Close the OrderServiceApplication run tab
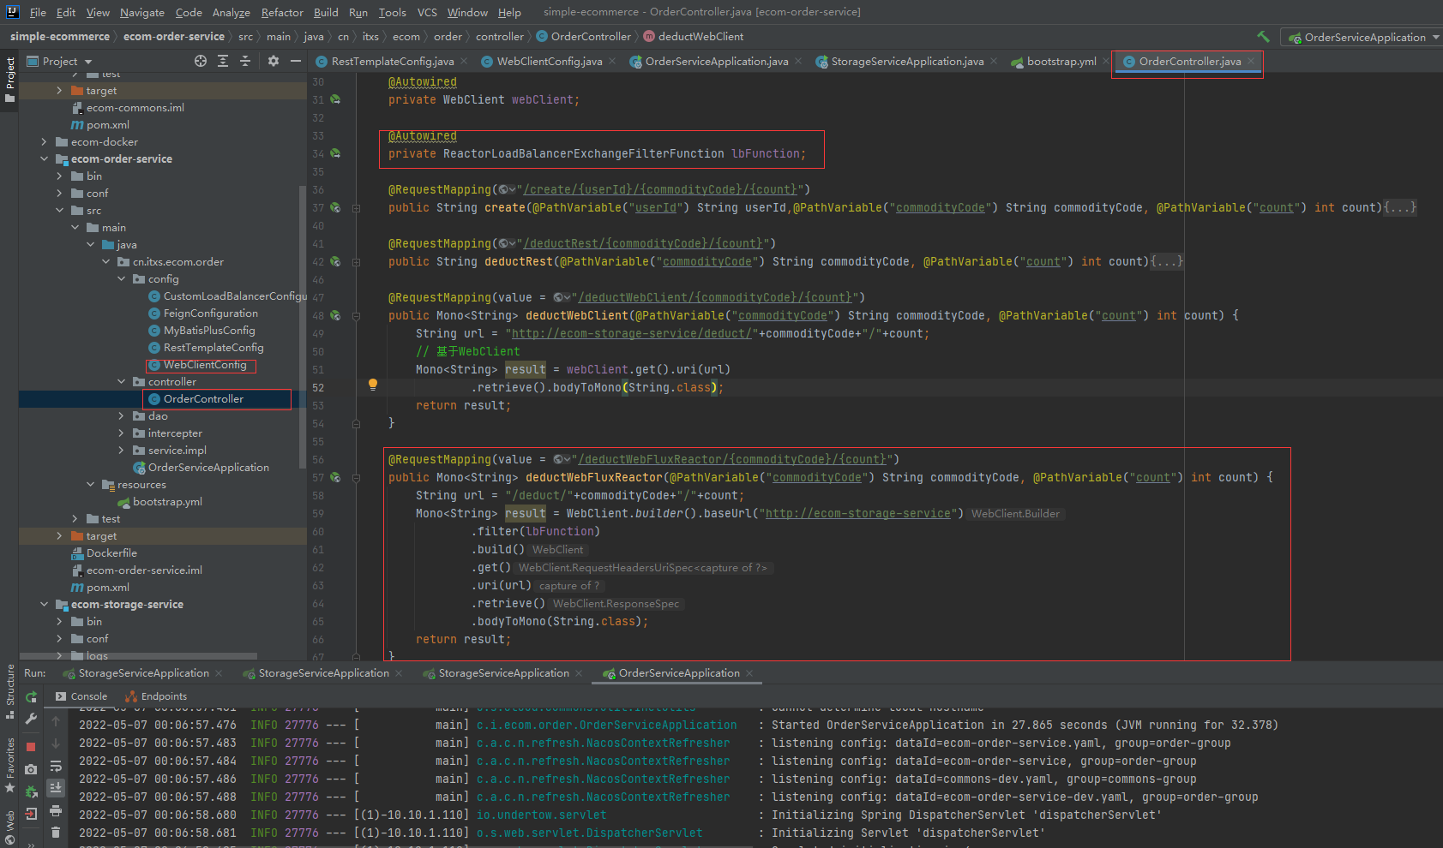1443x848 pixels. click(x=749, y=673)
